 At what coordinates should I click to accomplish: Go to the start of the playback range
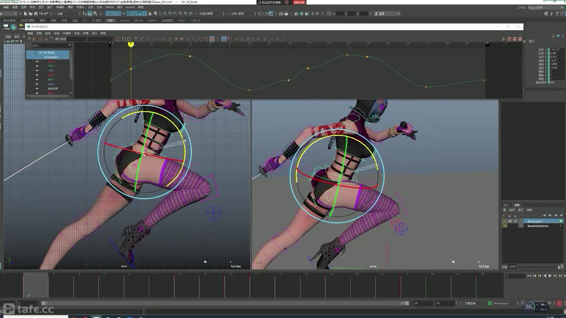tap(529, 276)
